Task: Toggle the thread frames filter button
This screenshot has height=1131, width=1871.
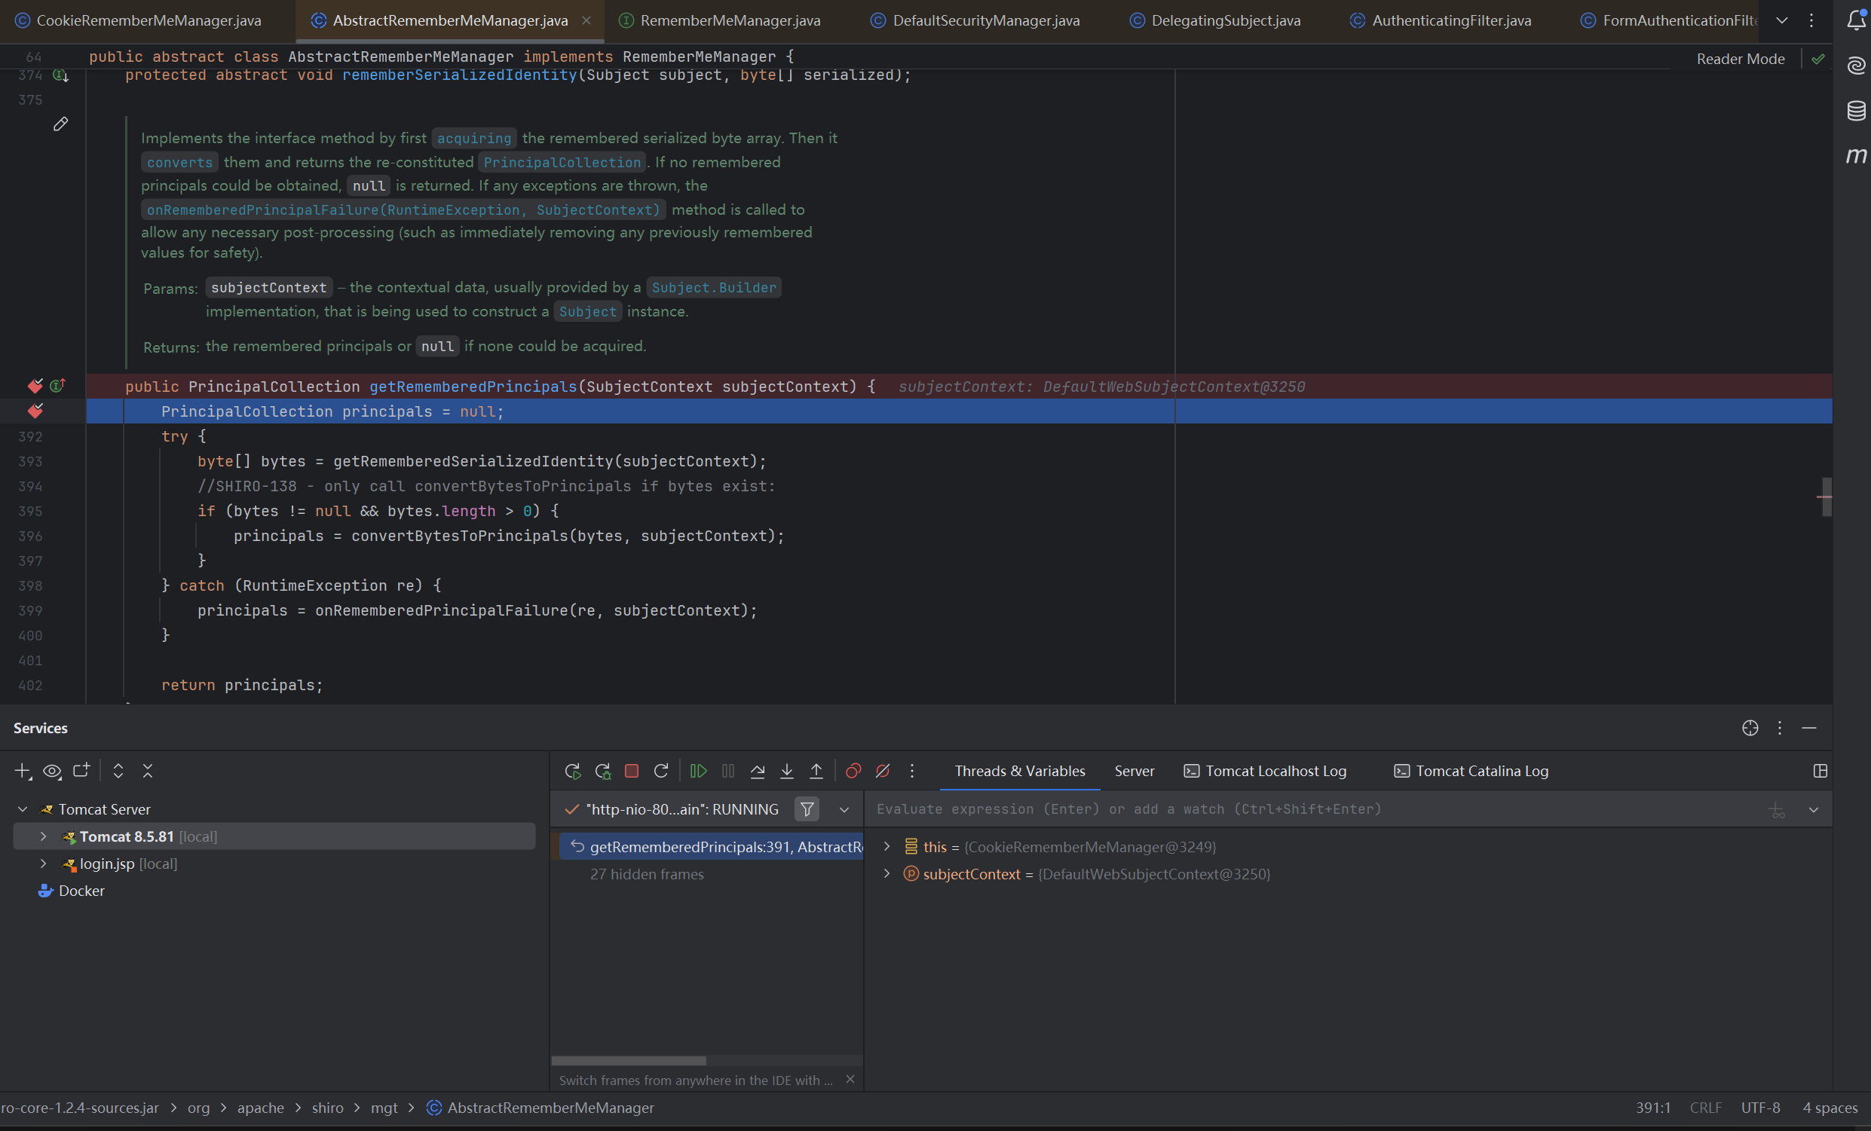Action: pos(807,809)
